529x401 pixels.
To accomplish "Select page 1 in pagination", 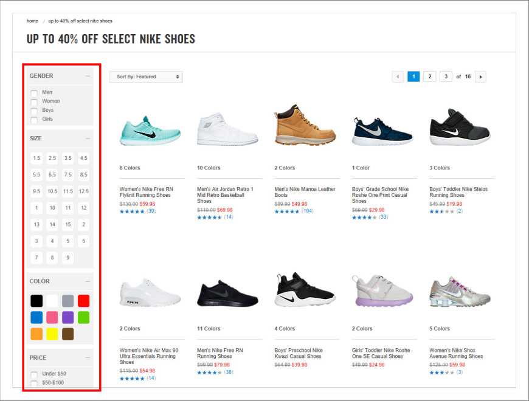I will coord(413,77).
